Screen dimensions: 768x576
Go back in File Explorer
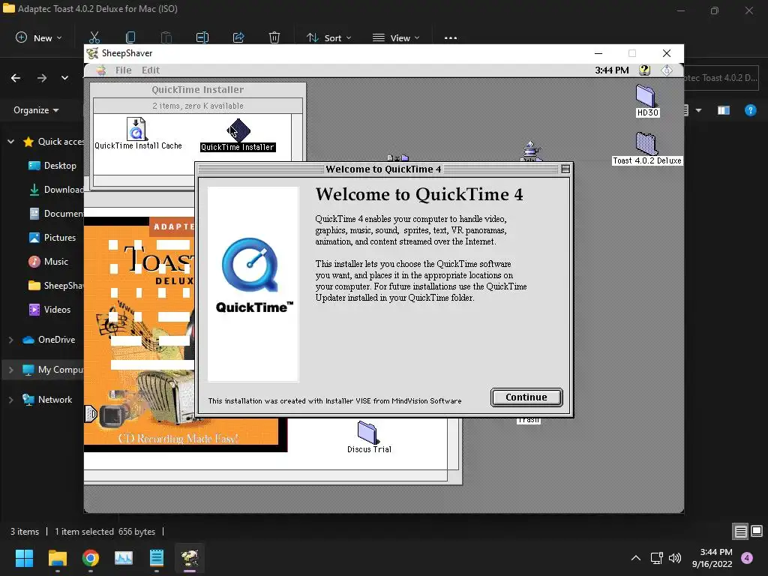pyautogui.click(x=16, y=78)
